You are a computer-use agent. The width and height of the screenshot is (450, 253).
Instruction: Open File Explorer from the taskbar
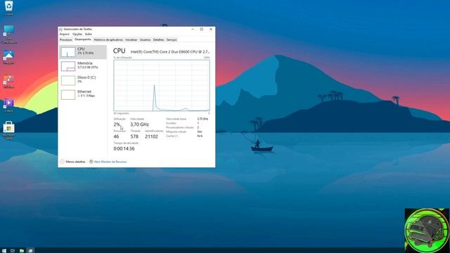click(x=22, y=250)
